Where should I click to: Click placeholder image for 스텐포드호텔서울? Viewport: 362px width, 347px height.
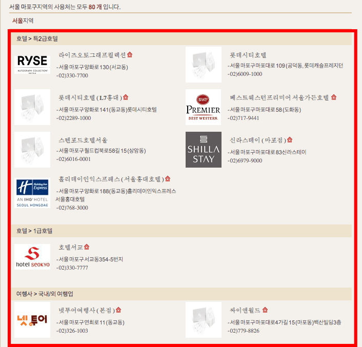coord(32,150)
